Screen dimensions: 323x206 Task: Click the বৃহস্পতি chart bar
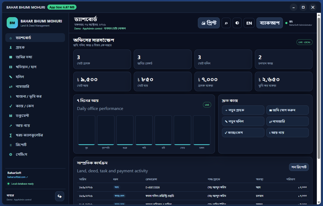point(106,130)
